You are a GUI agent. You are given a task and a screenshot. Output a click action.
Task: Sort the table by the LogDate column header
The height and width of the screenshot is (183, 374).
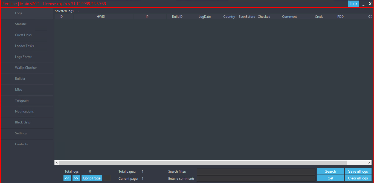(204, 17)
